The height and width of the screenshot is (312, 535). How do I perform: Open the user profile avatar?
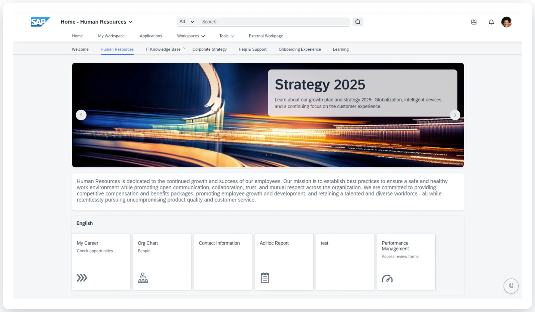click(506, 22)
